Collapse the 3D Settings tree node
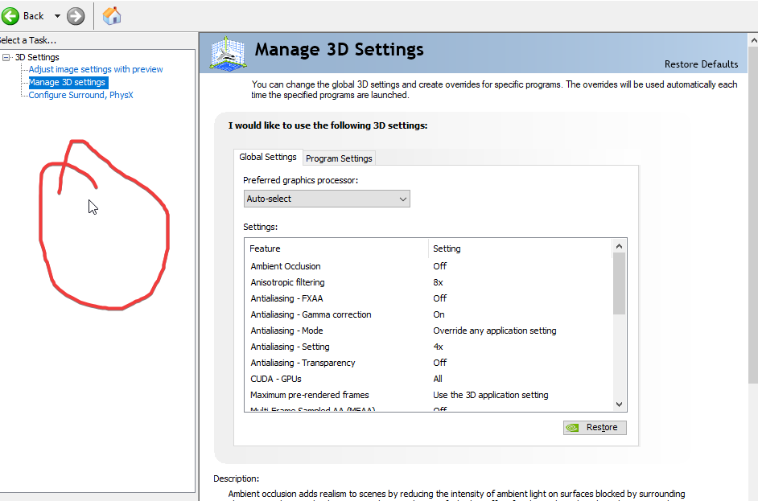The image size is (758, 501). (x=6, y=57)
